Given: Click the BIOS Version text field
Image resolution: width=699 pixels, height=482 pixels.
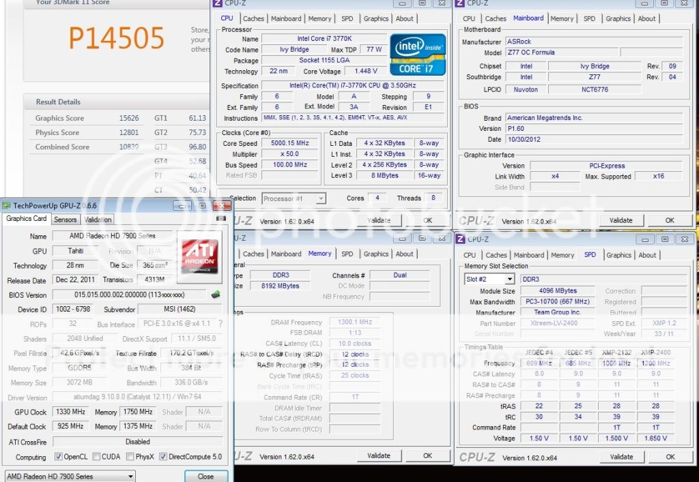Looking at the screenshot, I should (x=129, y=295).
